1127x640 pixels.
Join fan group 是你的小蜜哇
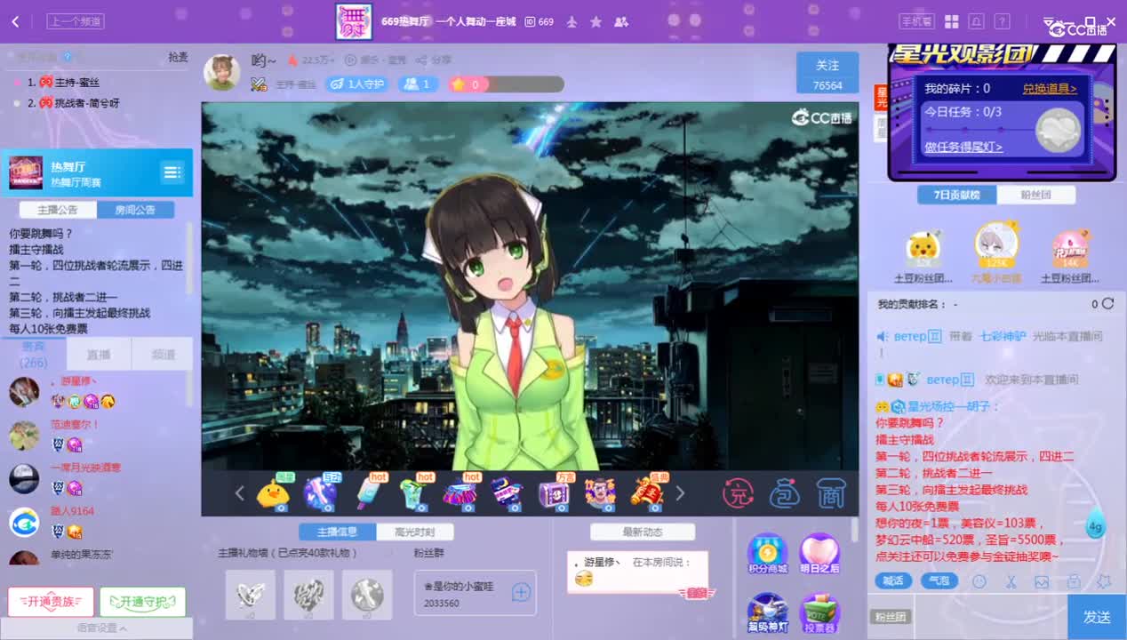pyautogui.click(x=521, y=592)
